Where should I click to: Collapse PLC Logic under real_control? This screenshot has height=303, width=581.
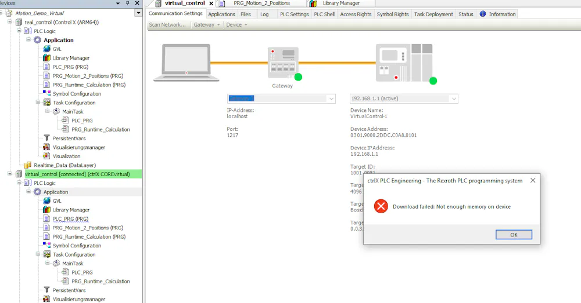click(x=19, y=31)
